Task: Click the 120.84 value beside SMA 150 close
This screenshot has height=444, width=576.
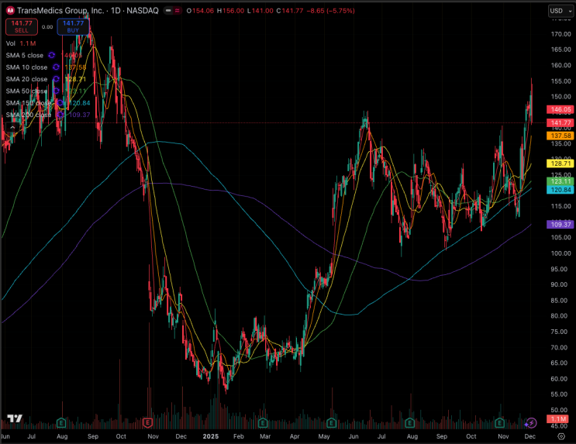Action: click(79, 103)
